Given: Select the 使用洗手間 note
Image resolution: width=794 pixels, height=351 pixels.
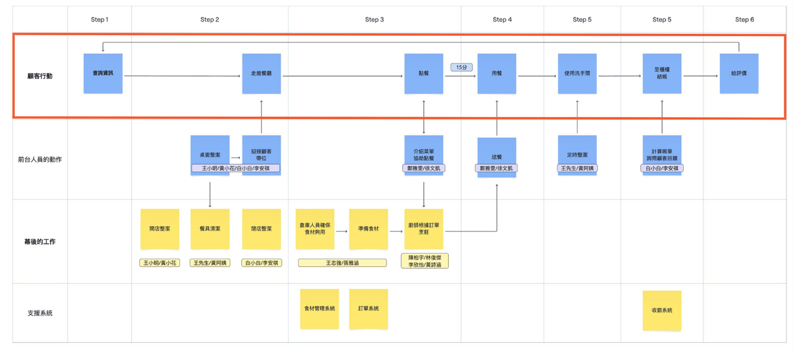Looking at the screenshot, I should [577, 74].
